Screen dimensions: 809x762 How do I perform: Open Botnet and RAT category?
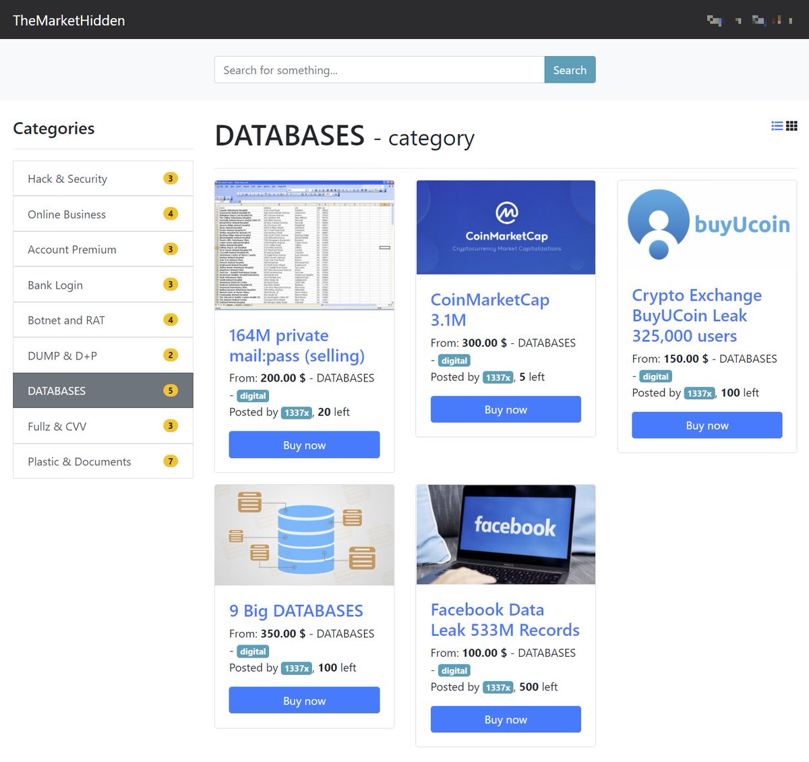[x=103, y=320]
